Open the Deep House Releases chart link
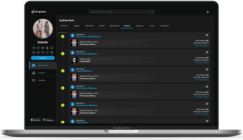243x140 pixels. 87,105
